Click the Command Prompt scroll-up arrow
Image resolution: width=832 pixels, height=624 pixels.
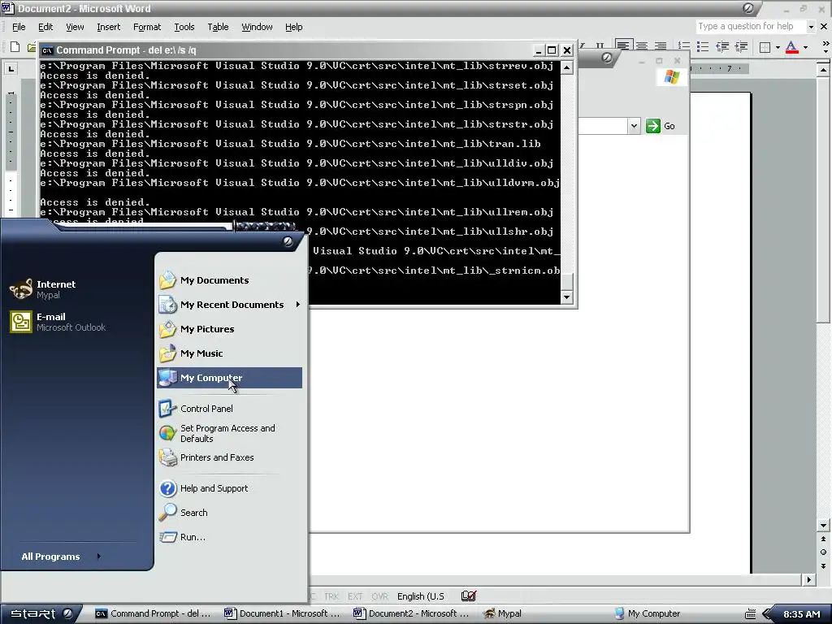tap(566, 68)
